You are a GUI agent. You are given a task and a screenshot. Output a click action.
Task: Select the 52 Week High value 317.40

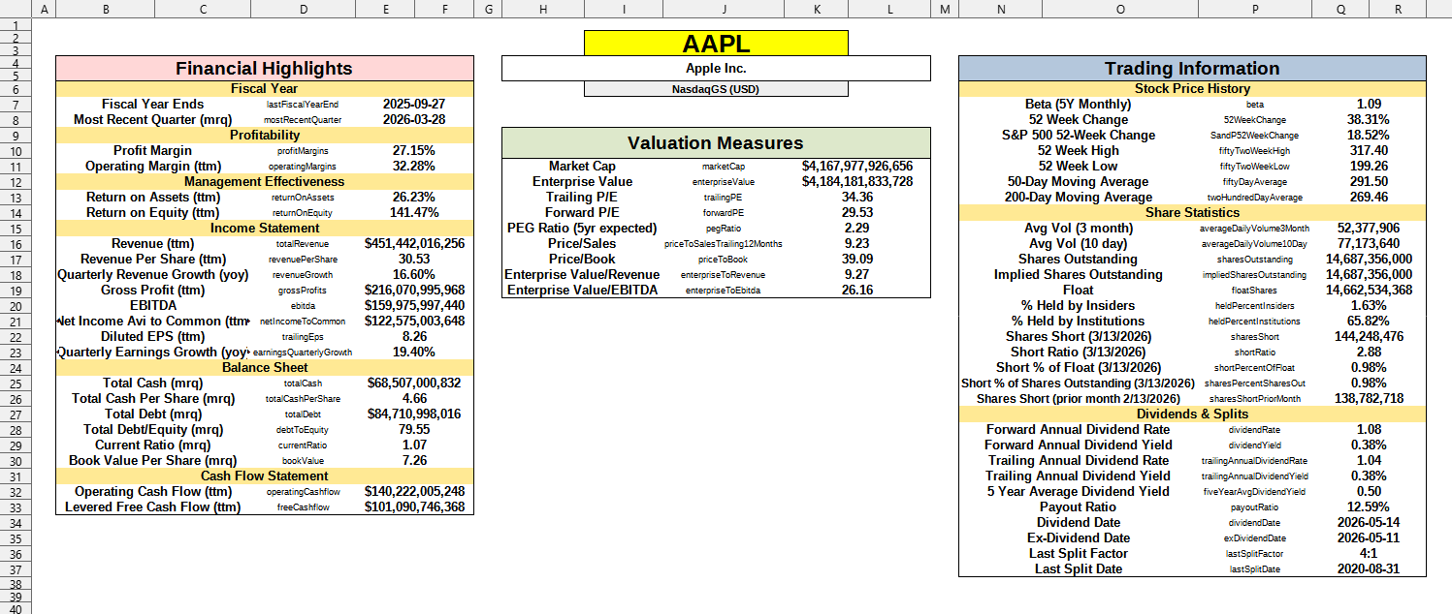(x=1369, y=150)
